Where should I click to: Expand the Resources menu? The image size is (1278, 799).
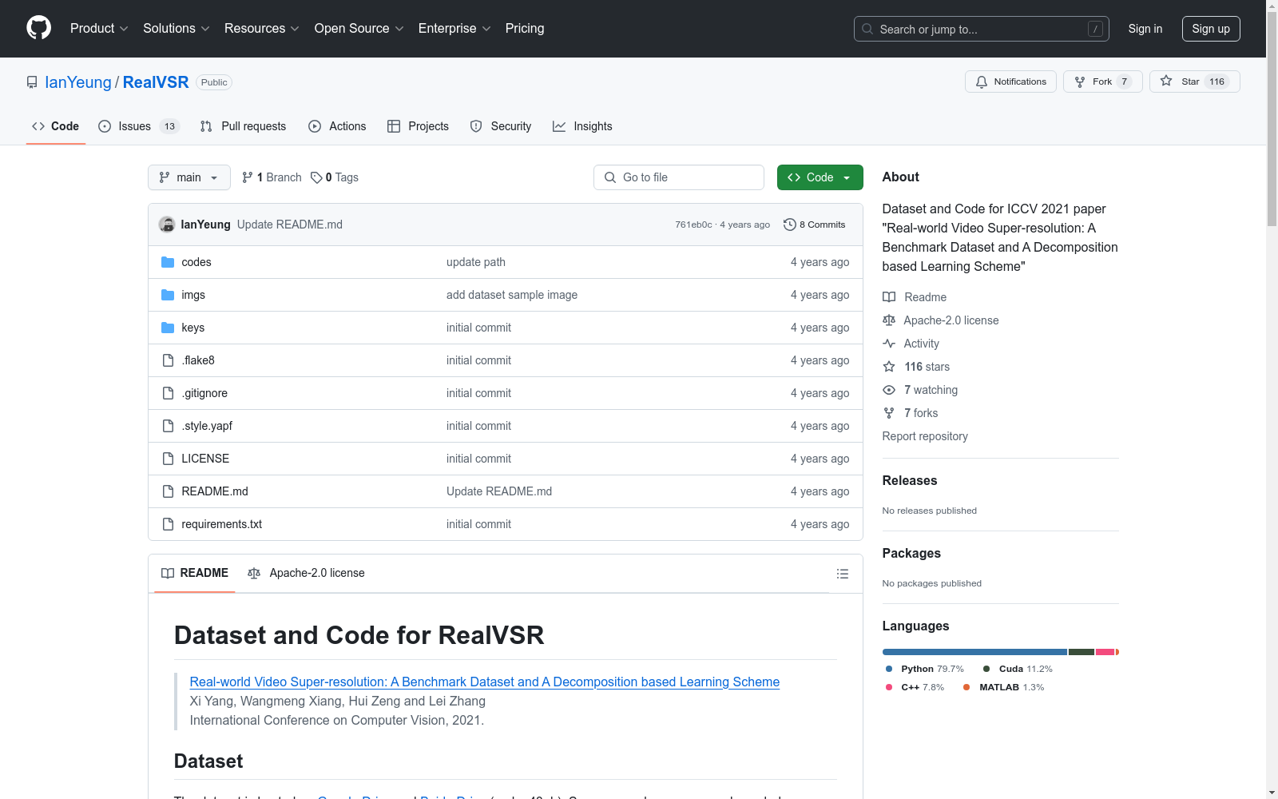(x=262, y=29)
